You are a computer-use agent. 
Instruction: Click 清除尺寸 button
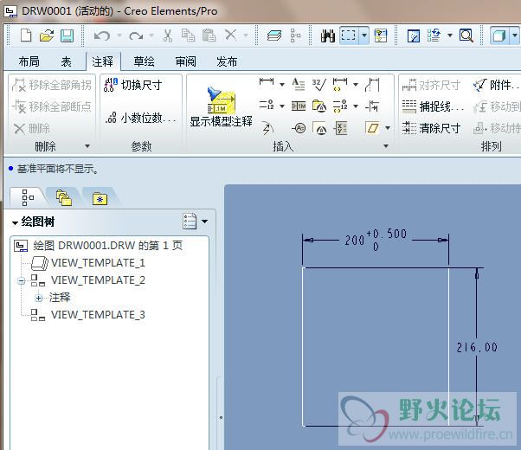tap(431, 128)
